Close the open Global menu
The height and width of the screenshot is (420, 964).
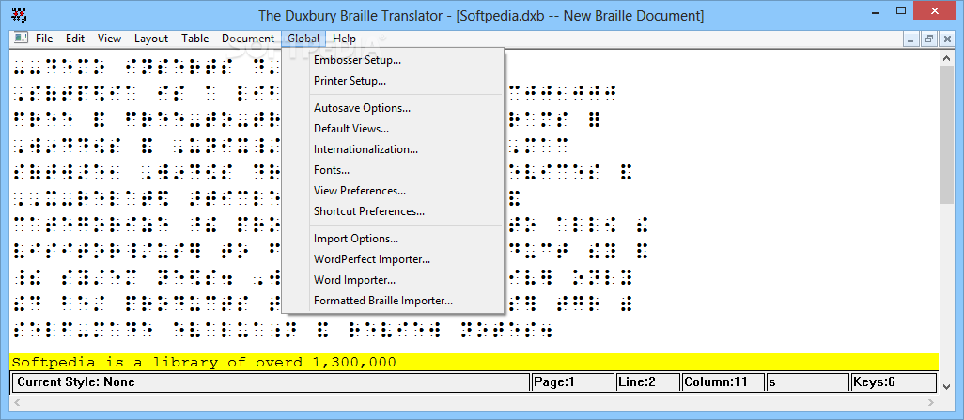pos(303,39)
